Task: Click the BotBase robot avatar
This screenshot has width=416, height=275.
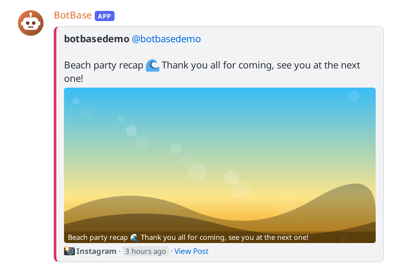Action: click(x=31, y=23)
